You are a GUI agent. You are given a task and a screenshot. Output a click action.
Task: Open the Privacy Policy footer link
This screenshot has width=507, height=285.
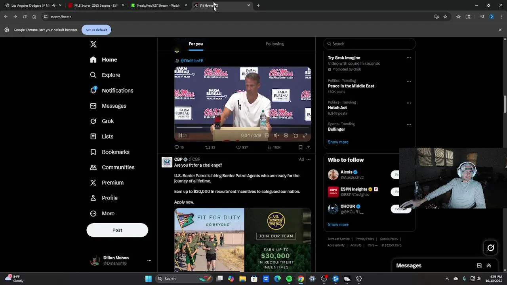365,239
